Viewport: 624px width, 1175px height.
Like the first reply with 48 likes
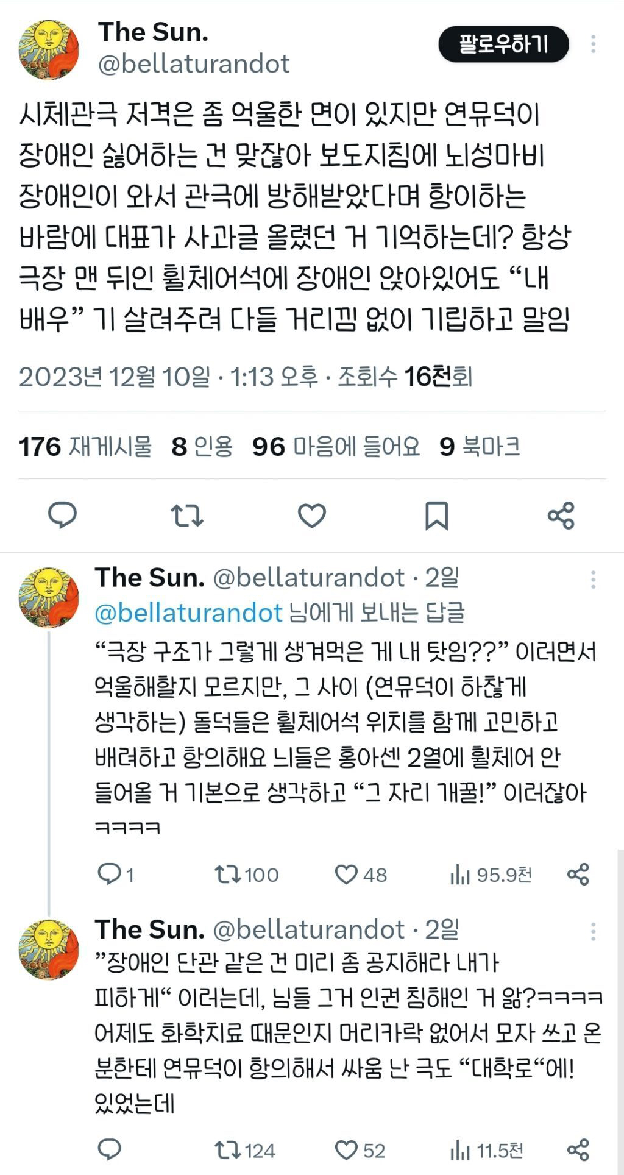coord(346,875)
